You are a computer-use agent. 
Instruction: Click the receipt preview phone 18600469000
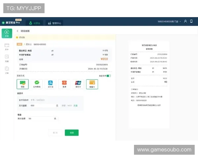pos(141,100)
